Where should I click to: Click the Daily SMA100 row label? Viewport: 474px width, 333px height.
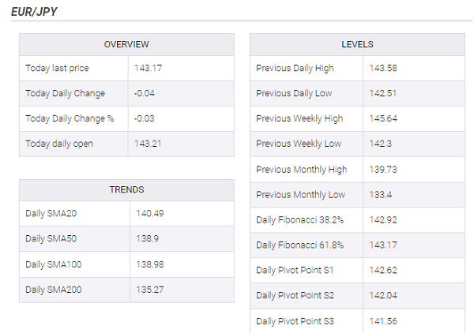click(x=55, y=264)
